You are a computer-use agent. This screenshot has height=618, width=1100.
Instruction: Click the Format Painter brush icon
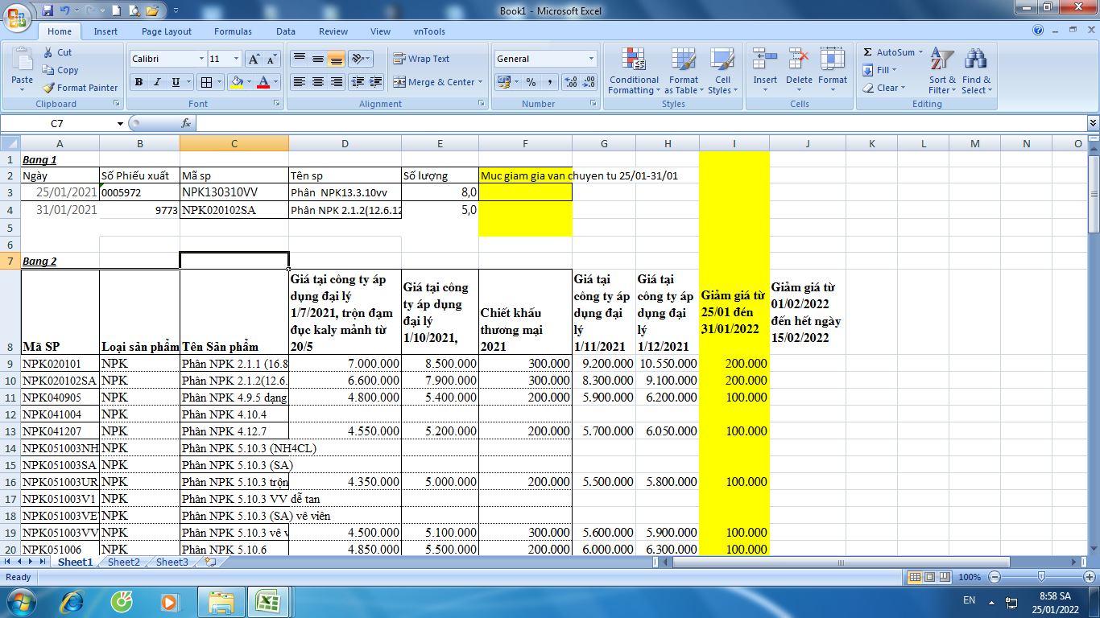click(x=49, y=88)
